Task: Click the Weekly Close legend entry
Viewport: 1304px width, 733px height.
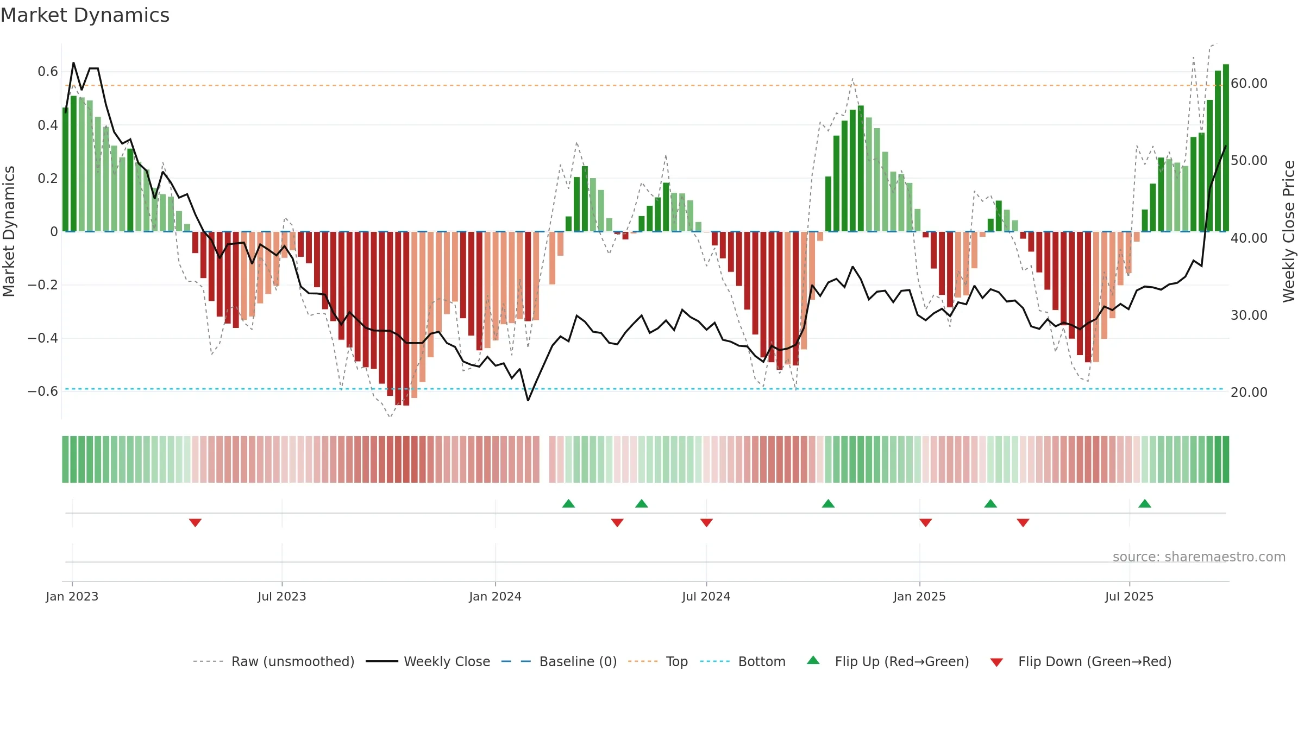Action: (428, 661)
